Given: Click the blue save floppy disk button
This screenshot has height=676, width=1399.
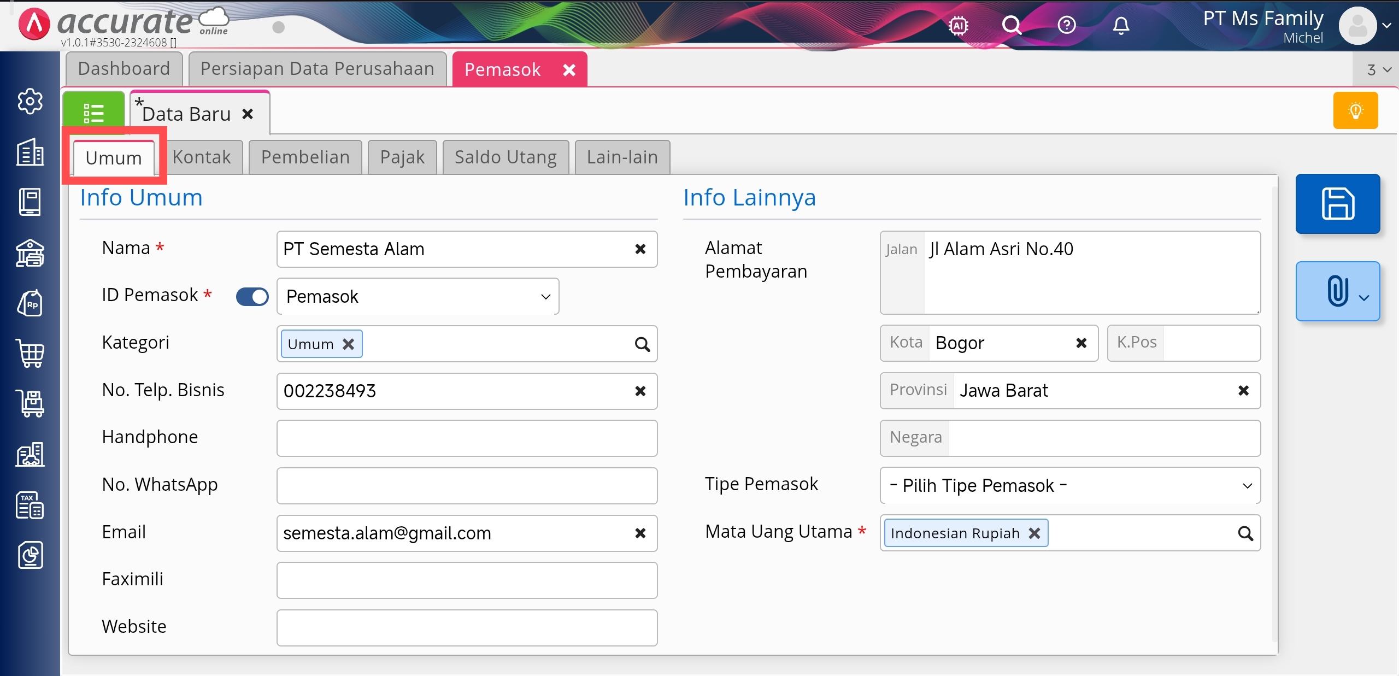Looking at the screenshot, I should pyautogui.click(x=1337, y=204).
